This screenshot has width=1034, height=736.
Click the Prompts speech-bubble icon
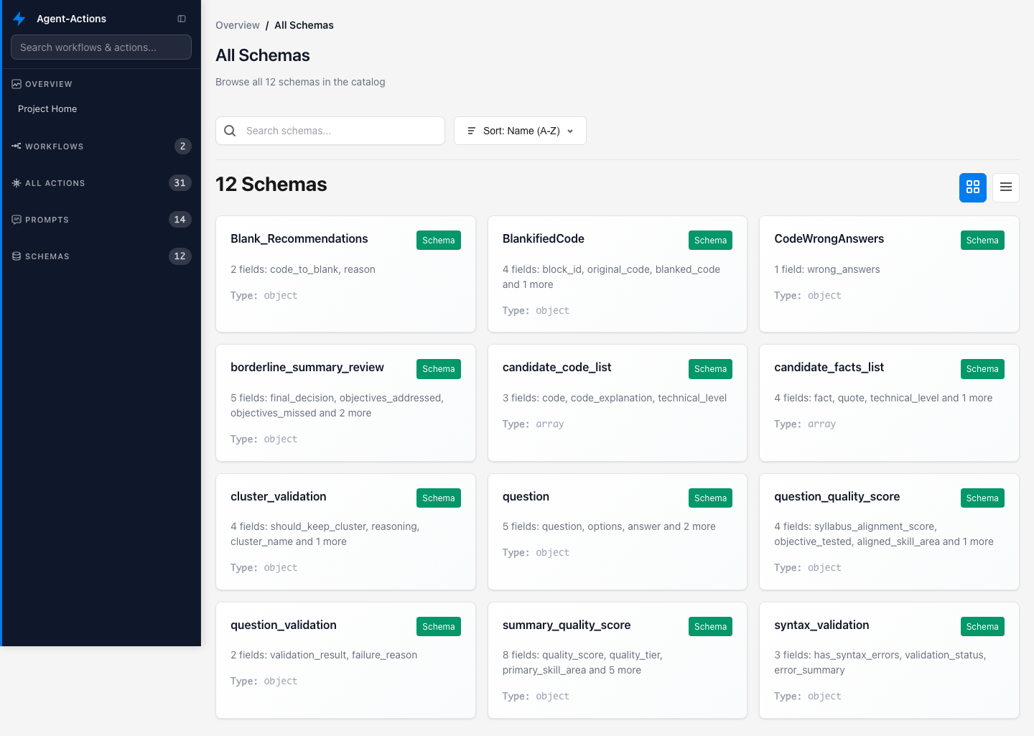pos(16,219)
